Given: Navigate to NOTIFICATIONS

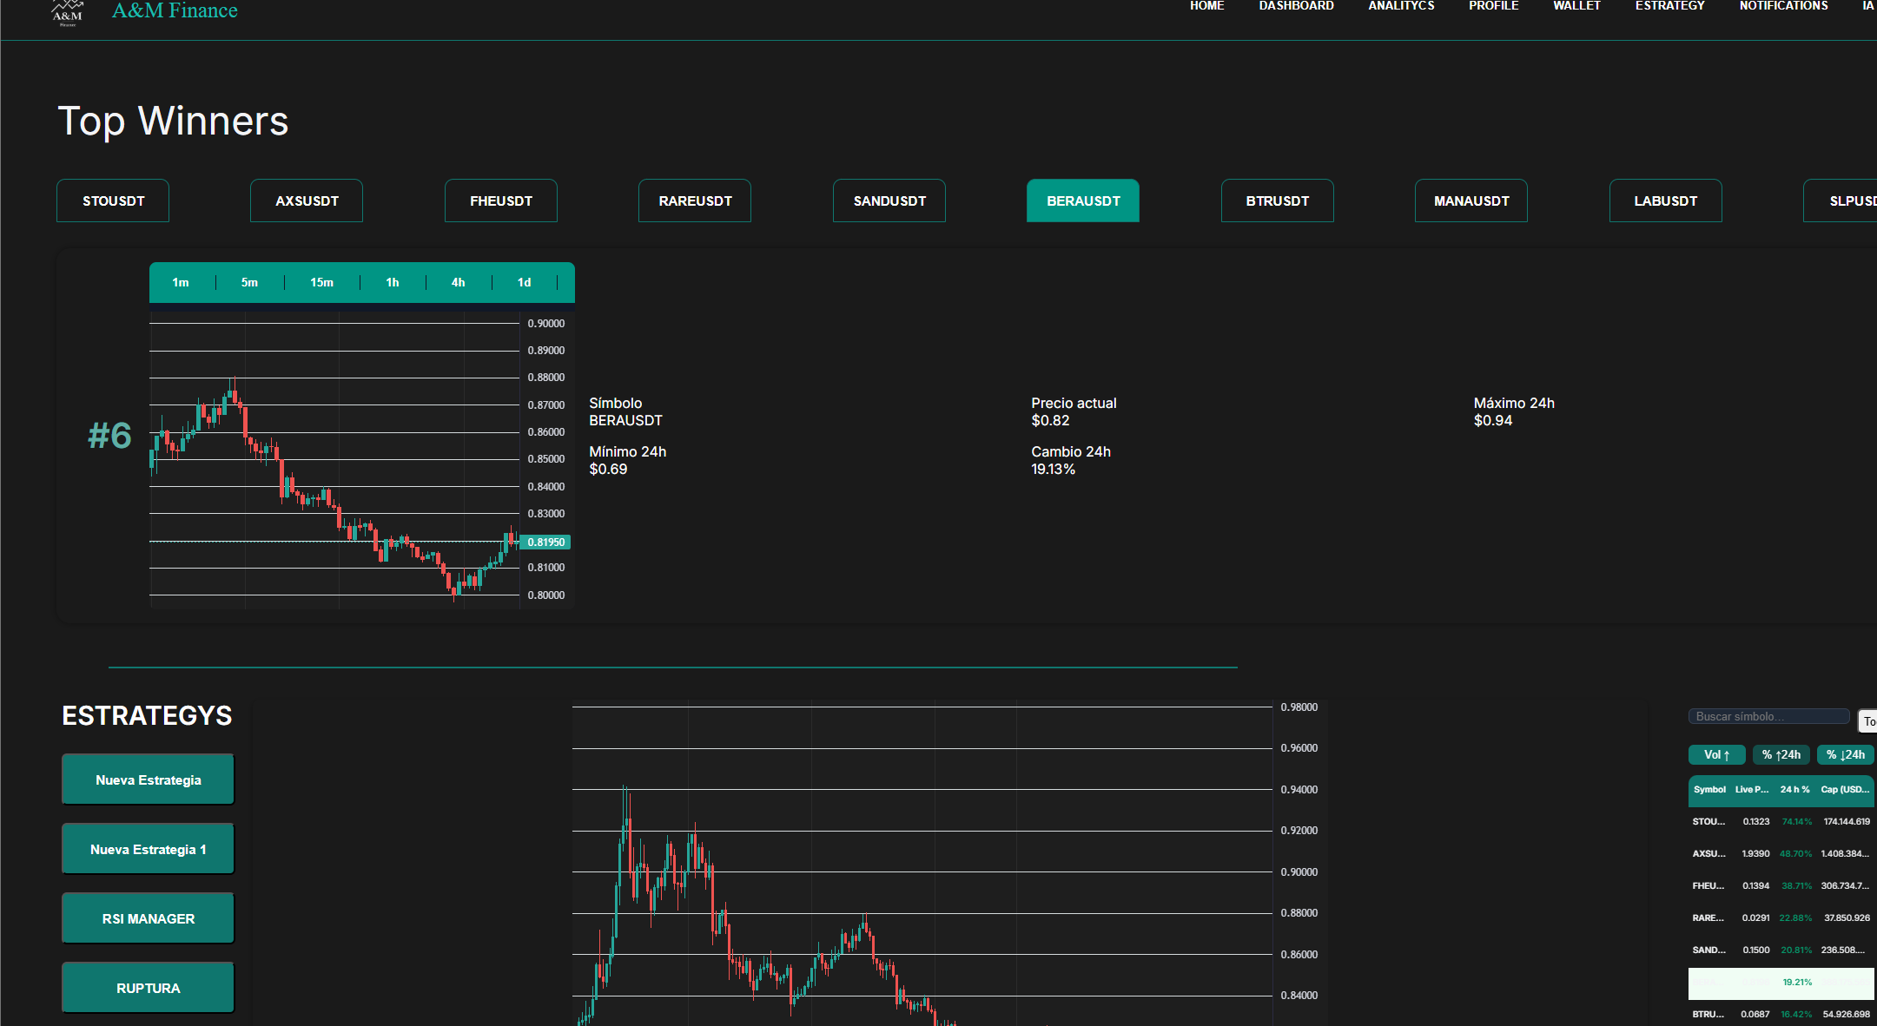Looking at the screenshot, I should (x=1781, y=6).
